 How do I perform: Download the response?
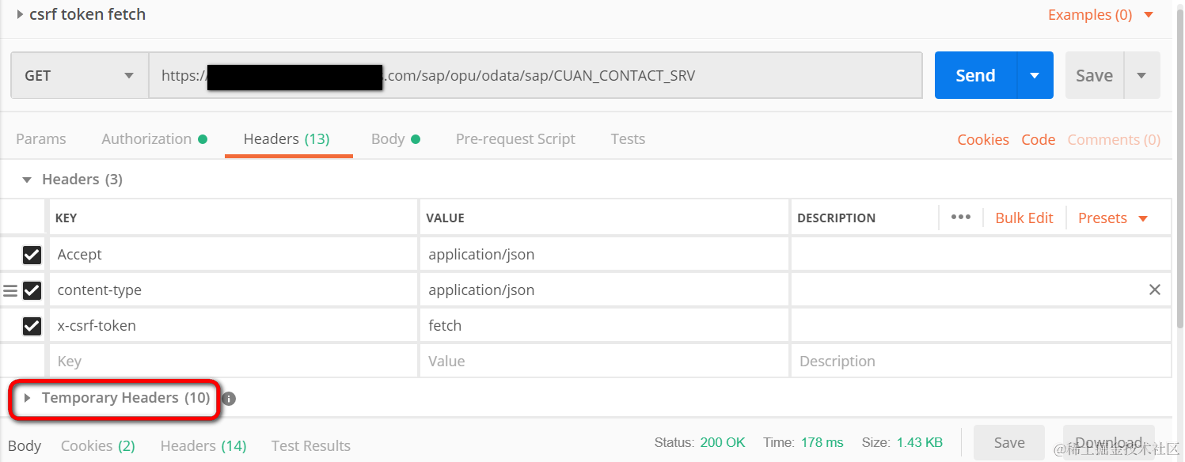(1108, 443)
